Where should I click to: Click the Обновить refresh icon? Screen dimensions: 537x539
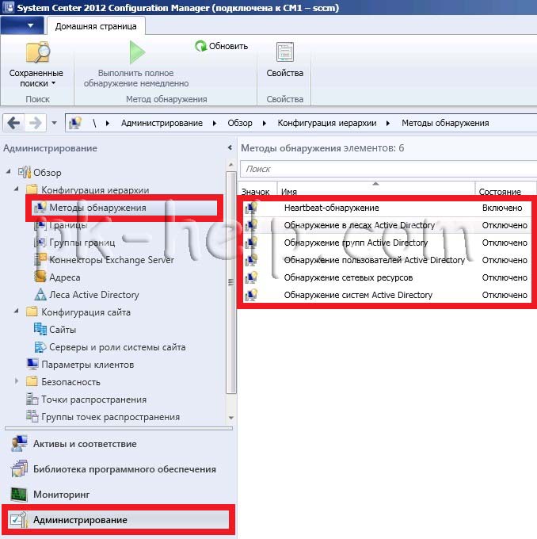click(200, 46)
